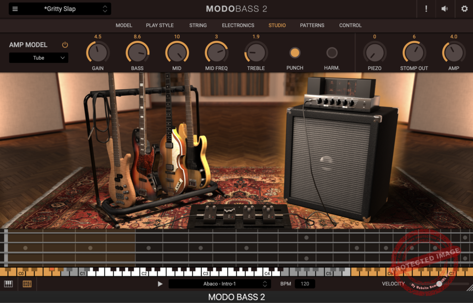Click the GAIN value 4.5
The height and width of the screenshot is (303, 473).
click(98, 37)
